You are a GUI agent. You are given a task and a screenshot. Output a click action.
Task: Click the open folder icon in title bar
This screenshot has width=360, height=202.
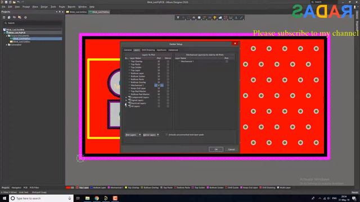pos(14,2)
